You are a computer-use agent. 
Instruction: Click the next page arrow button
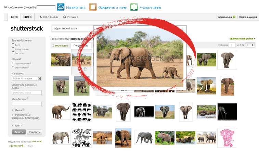coord(252,45)
